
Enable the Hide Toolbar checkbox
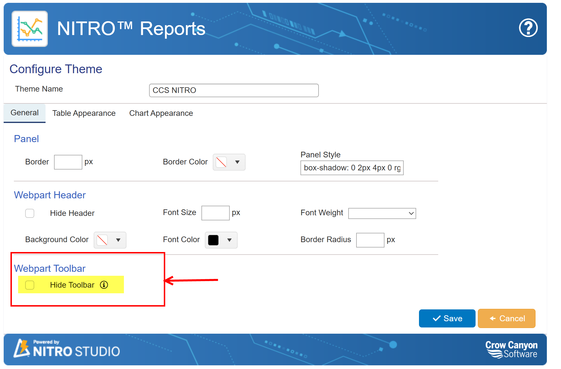pos(30,285)
